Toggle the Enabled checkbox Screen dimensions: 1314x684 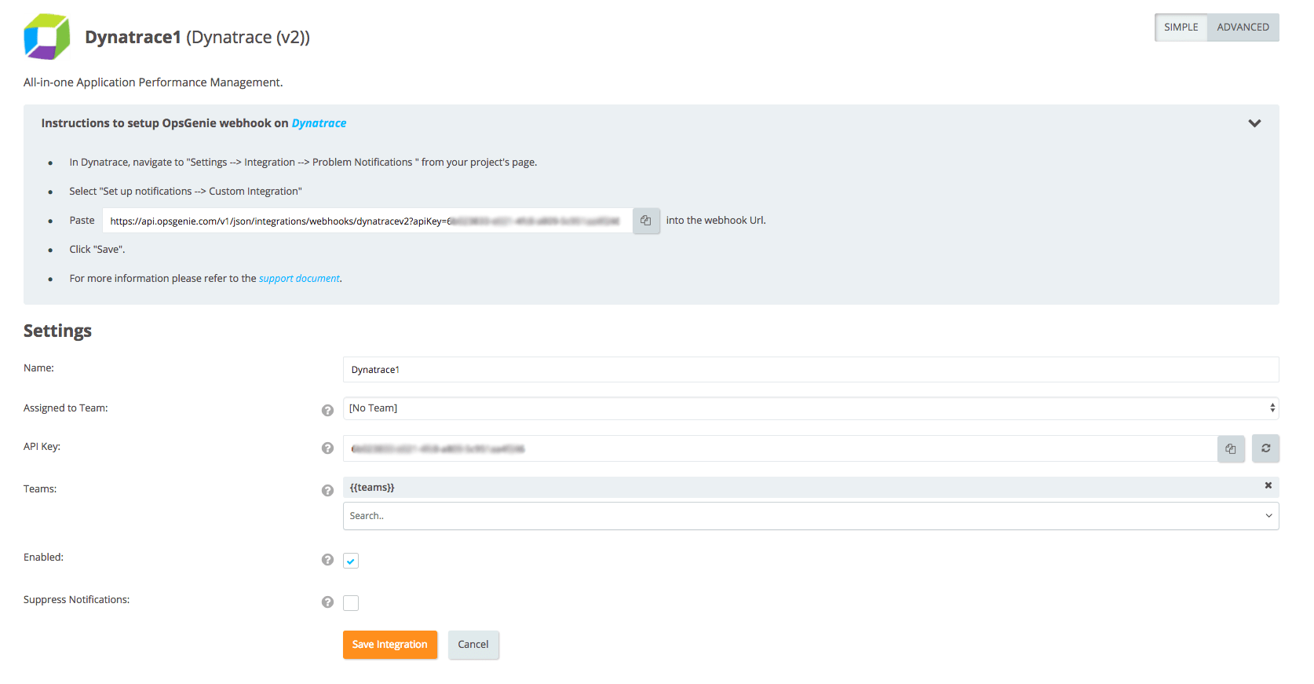(x=351, y=561)
